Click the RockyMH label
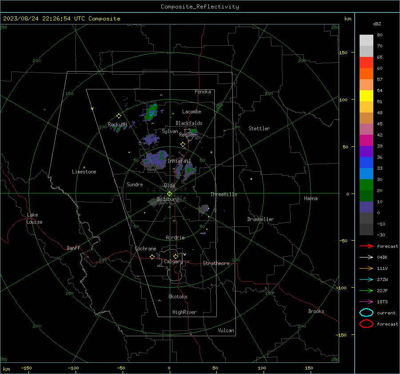This screenshot has width=400, height=374. pos(117,125)
